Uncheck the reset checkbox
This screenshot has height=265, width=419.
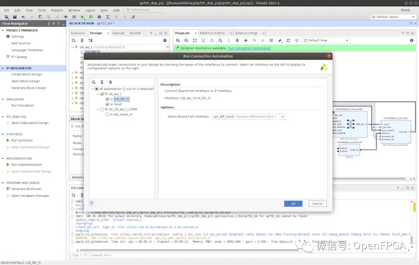pyautogui.click(x=107, y=104)
